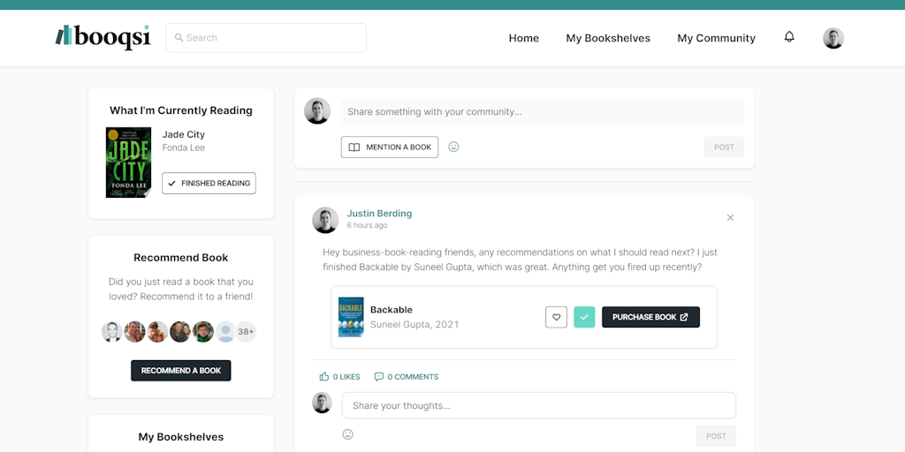Click the avatar beside community share box
Viewport: 905px width, 452px height.
[317, 111]
